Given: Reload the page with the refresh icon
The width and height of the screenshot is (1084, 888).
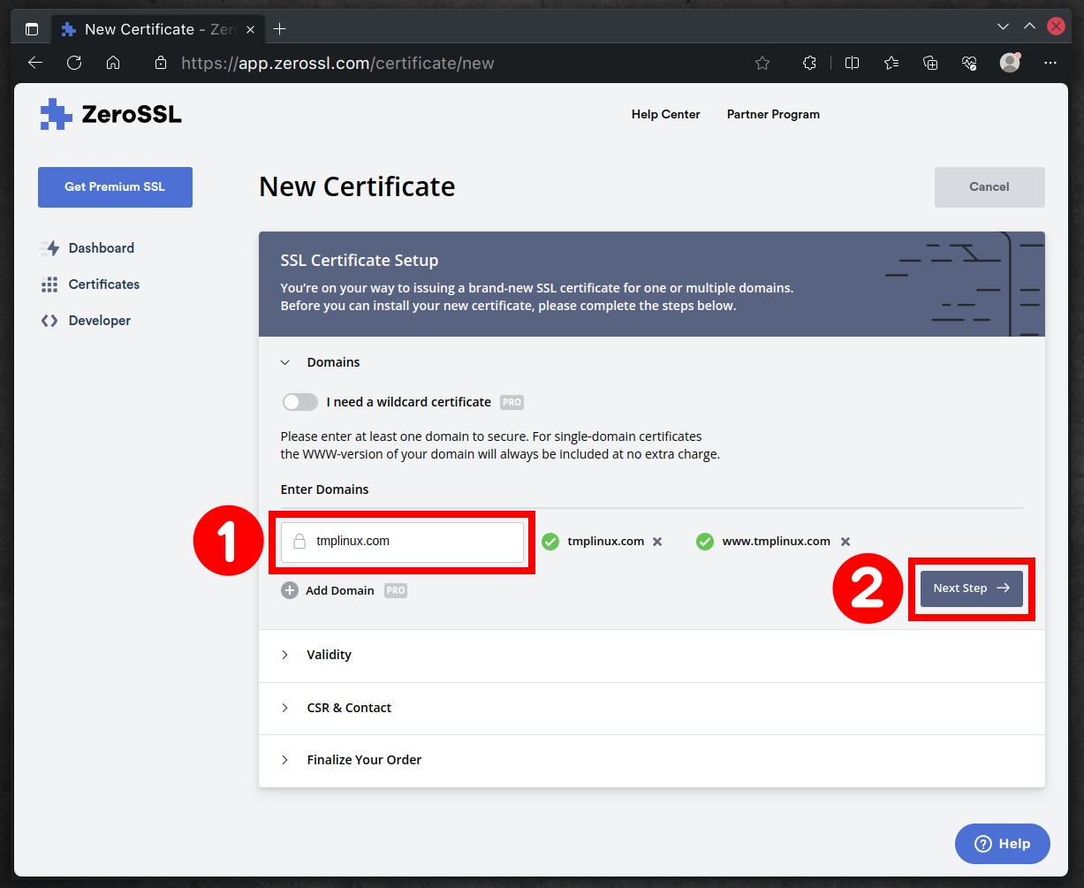Looking at the screenshot, I should pos(74,63).
